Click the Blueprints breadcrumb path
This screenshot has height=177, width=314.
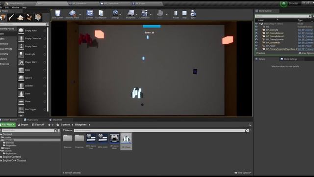coord(80,125)
